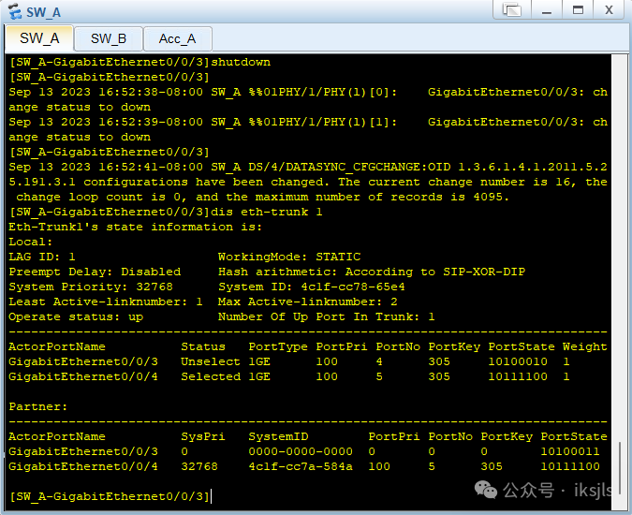
Task: Minimize the SW_A console window
Action: [546, 10]
